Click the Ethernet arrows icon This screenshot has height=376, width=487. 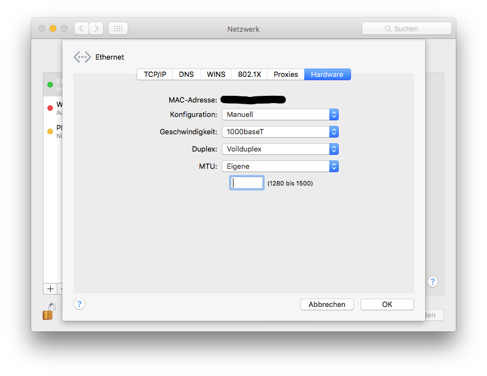[82, 57]
